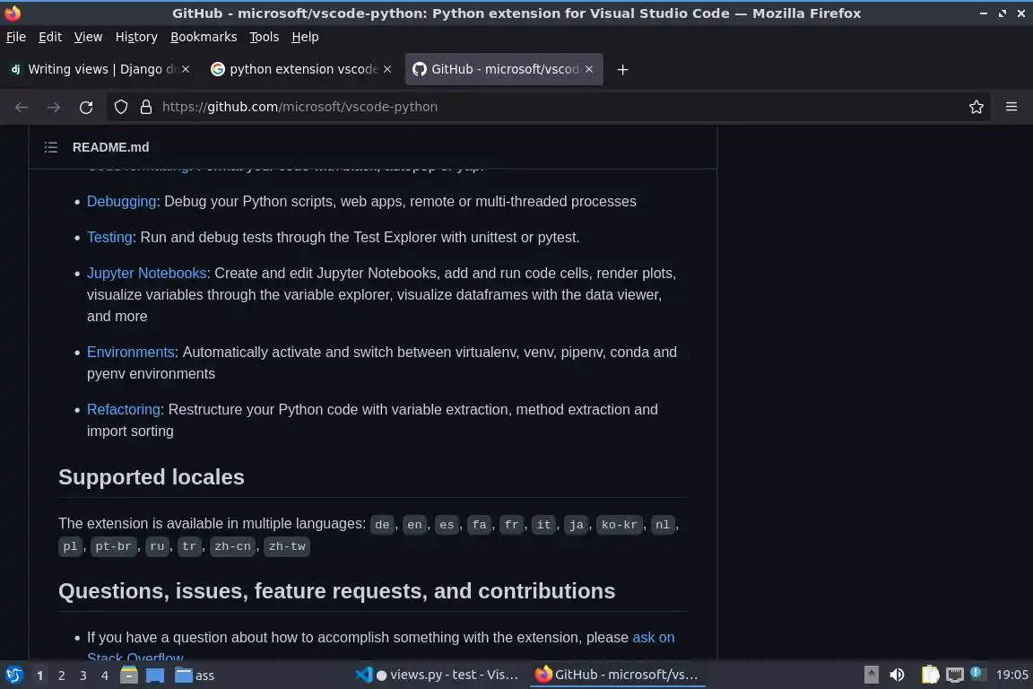Open the Help menu
Image resolution: width=1033 pixels, height=689 pixels.
point(305,37)
